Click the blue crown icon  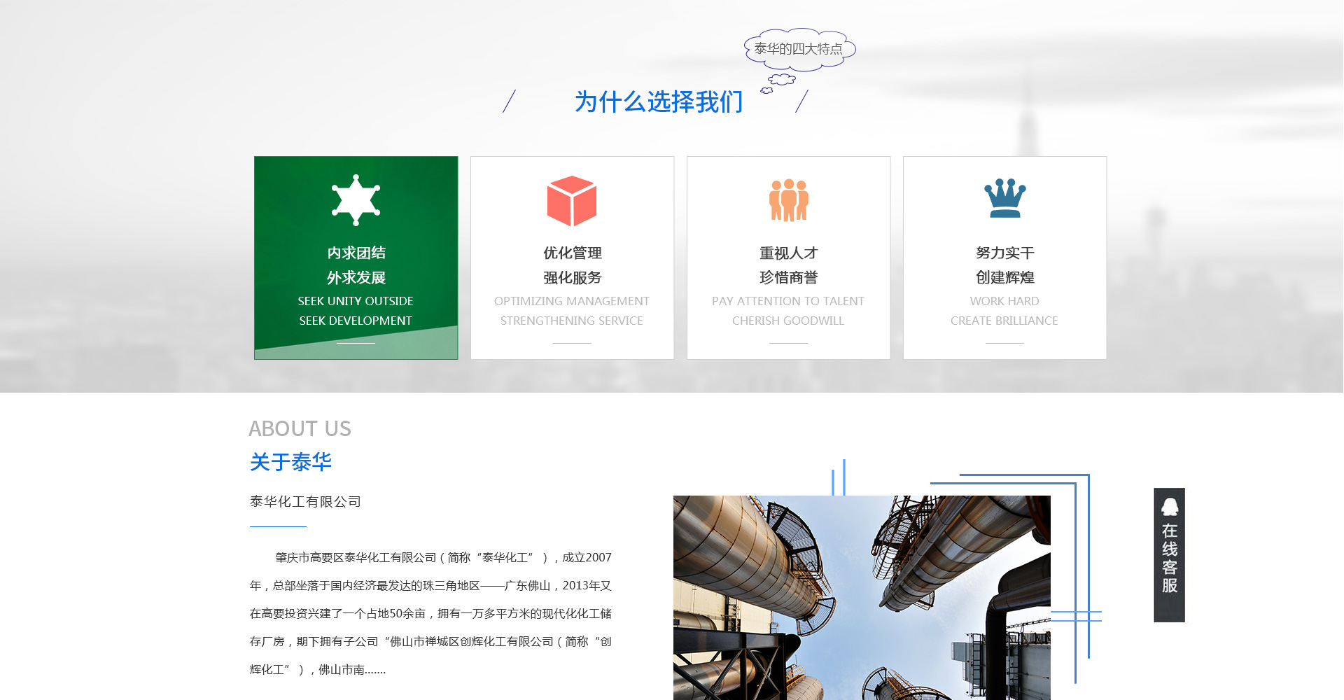click(1004, 198)
